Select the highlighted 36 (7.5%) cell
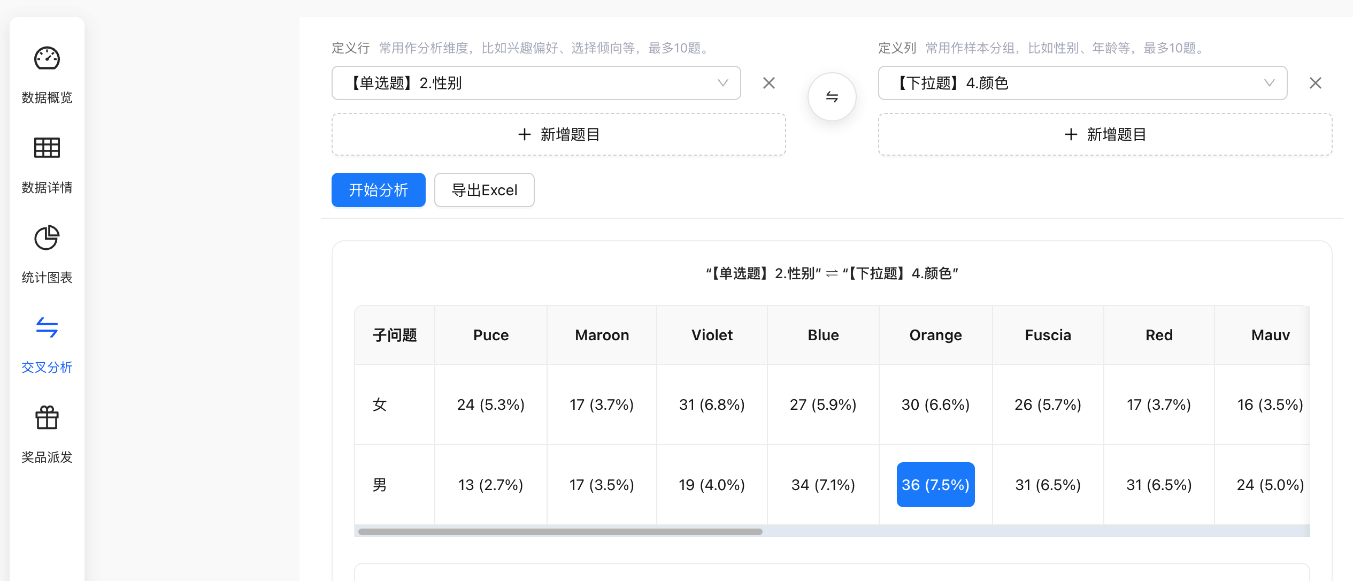 (x=935, y=485)
